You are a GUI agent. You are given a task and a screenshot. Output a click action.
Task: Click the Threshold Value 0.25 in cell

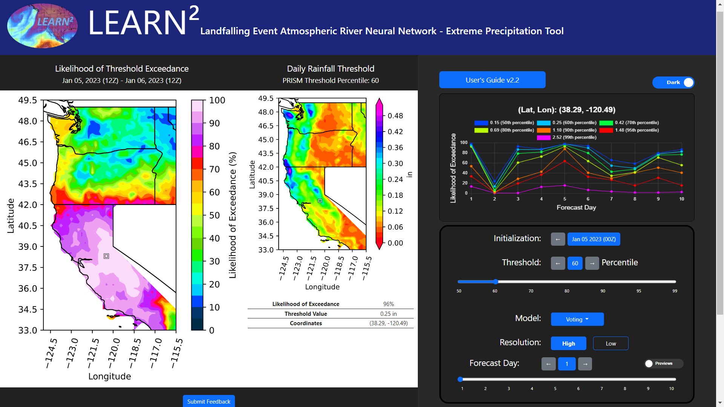388,314
